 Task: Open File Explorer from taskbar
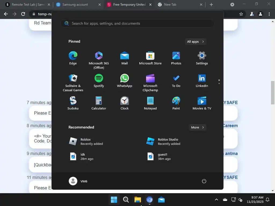pos(138,200)
